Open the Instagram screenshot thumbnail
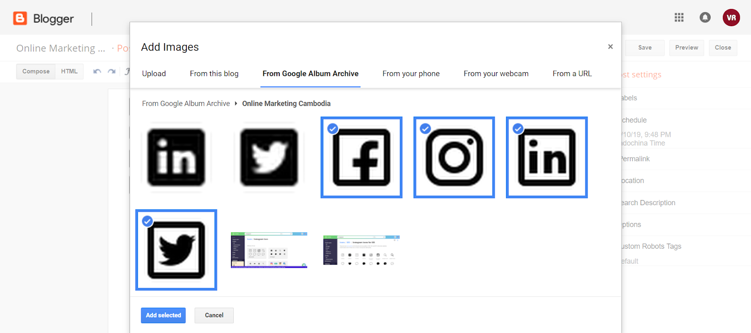This screenshot has width=751, height=333. pyautogui.click(x=268, y=250)
